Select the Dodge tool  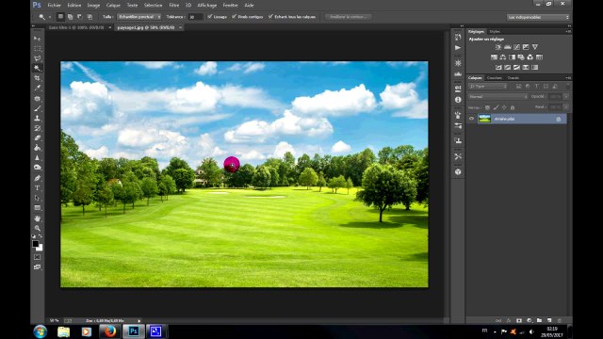point(38,168)
